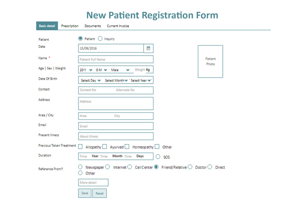
Task: Click the About illness input field
Action: (116, 136)
